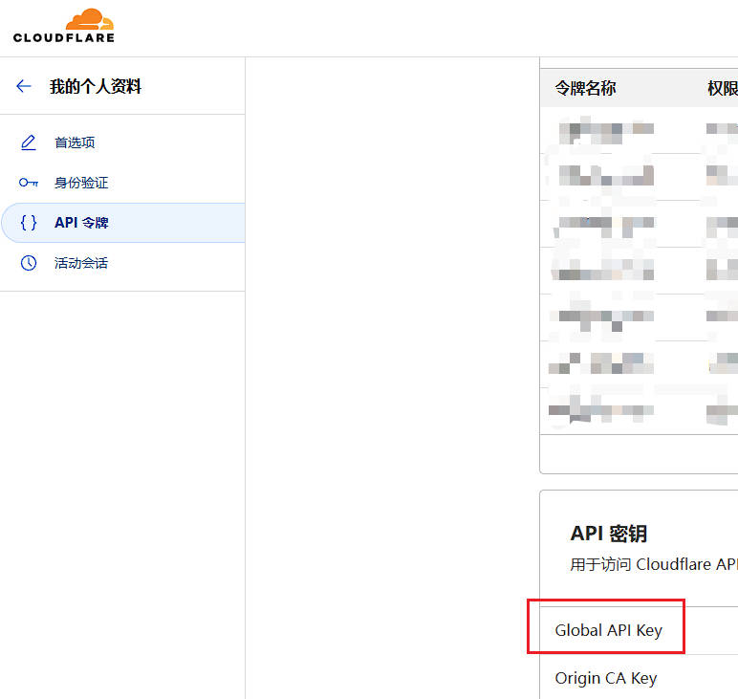Click the curly braces icon for API 令牌
738x699 pixels.
click(29, 223)
